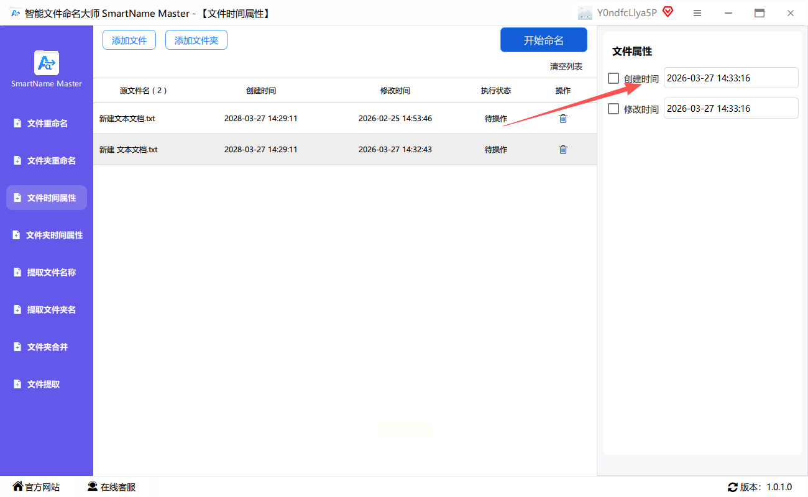Open the 文件重命名 section
Screen dimensions: 808x497
[47, 124]
